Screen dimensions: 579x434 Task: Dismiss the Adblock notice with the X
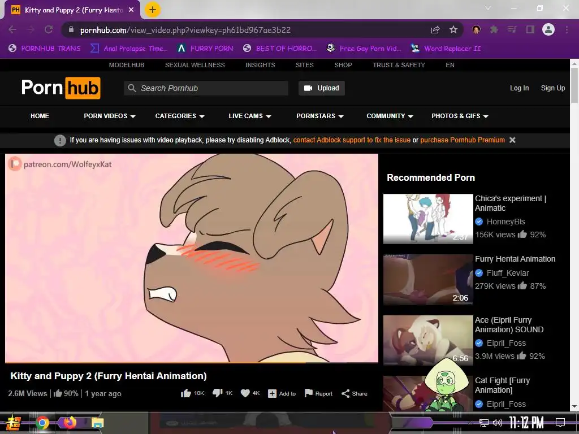pyautogui.click(x=512, y=140)
